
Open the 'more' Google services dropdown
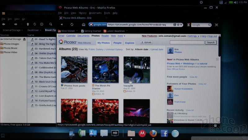(121, 36)
